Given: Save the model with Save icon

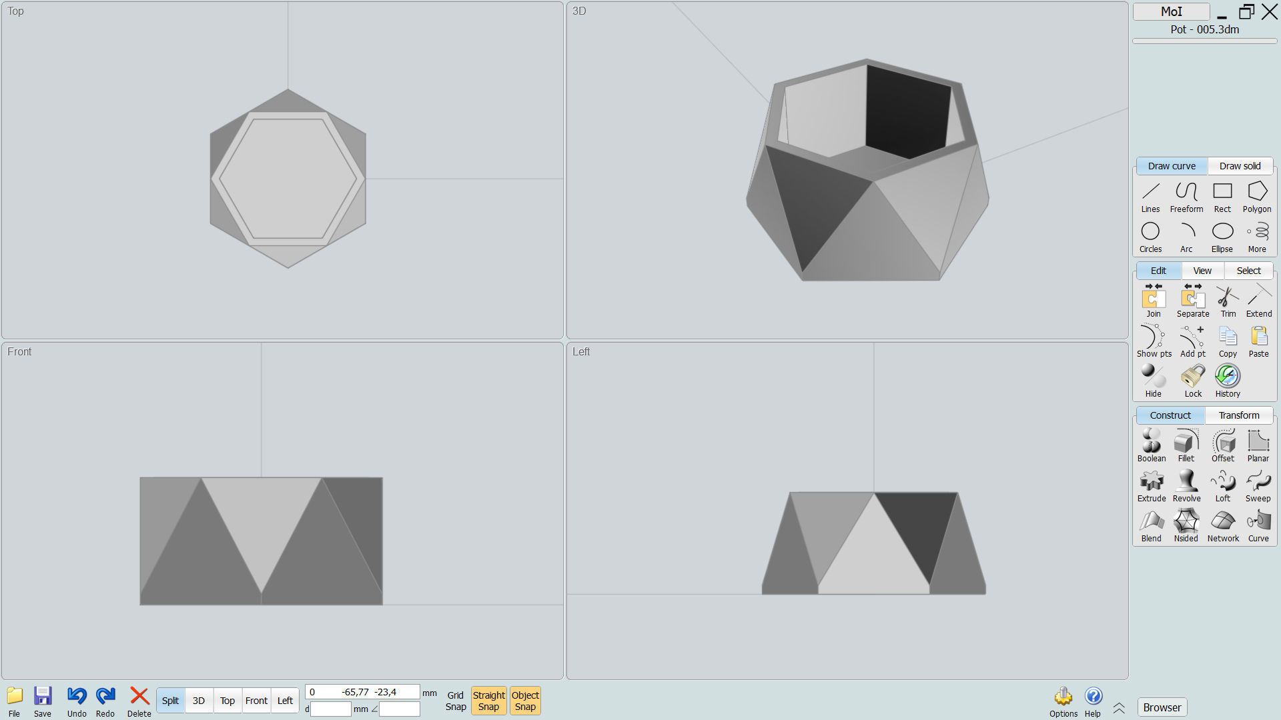Looking at the screenshot, I should 43,702.
